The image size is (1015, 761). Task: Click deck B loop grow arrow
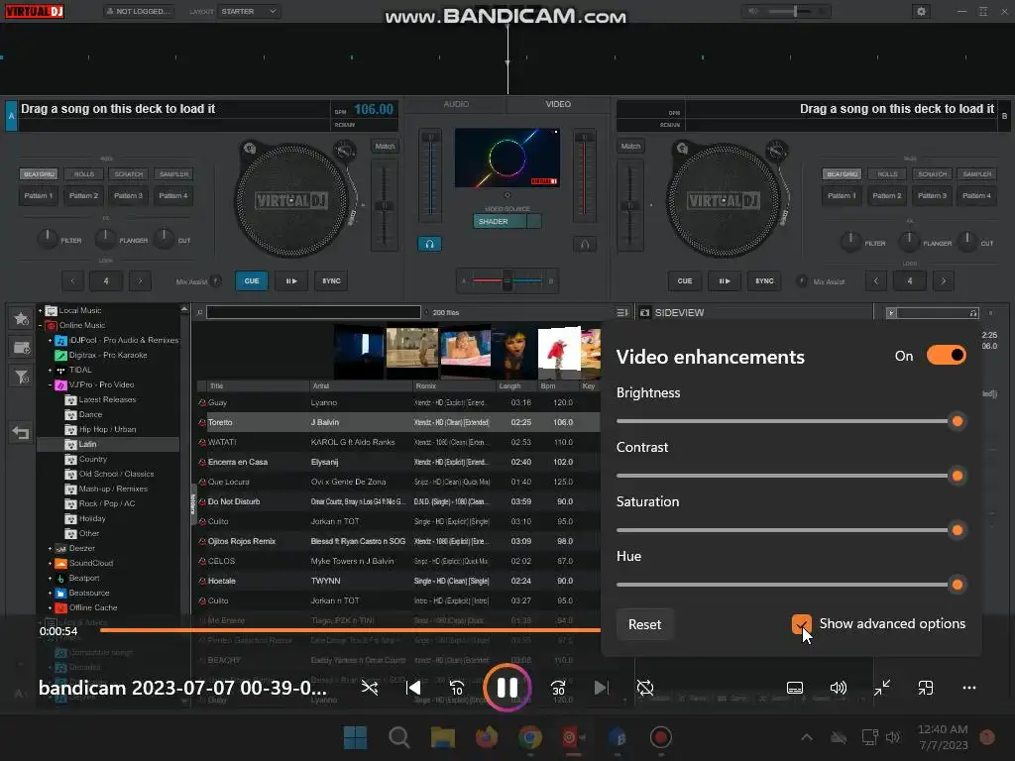[944, 280]
